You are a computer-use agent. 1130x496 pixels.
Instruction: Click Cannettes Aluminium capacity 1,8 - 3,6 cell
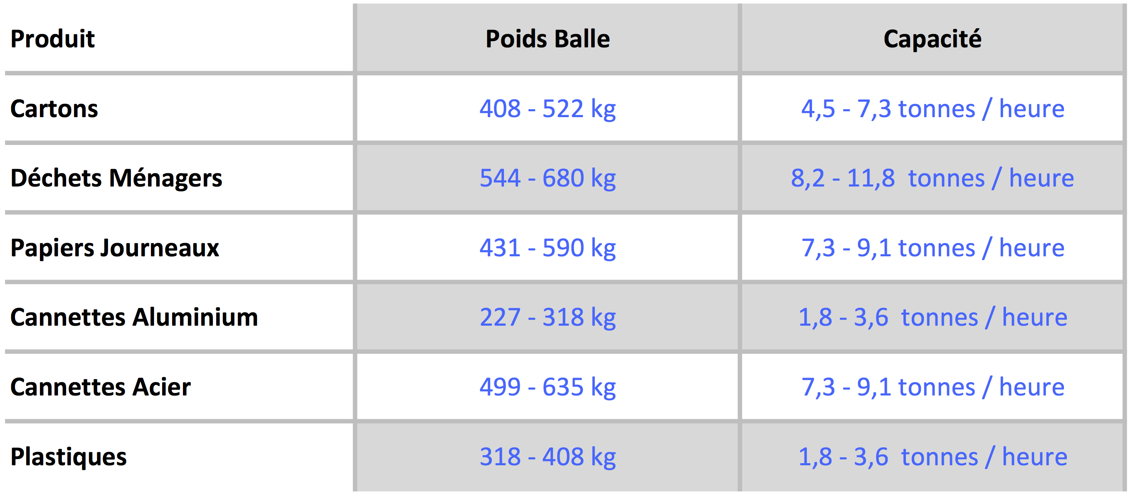coord(933,317)
